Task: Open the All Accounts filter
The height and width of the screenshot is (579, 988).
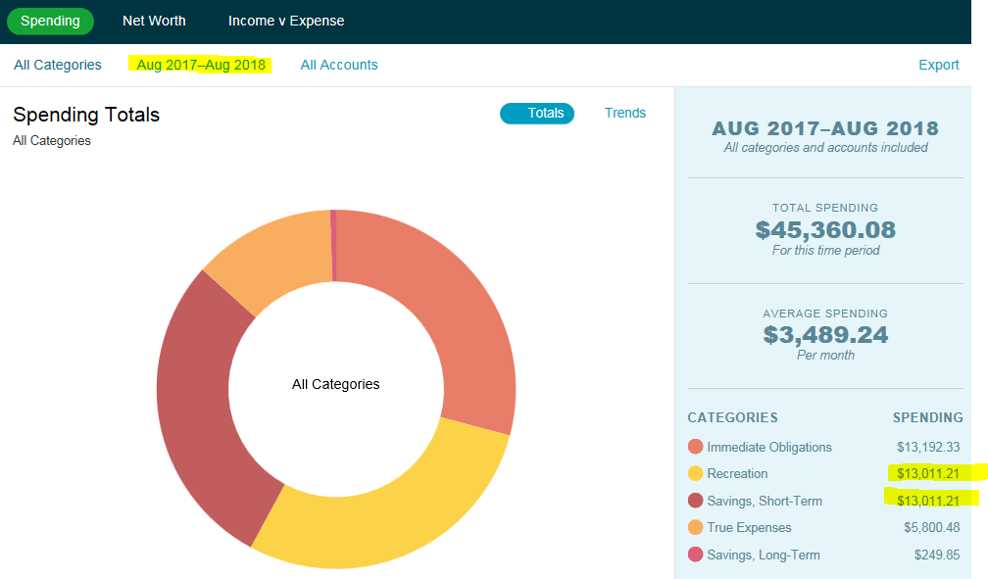Action: point(339,65)
